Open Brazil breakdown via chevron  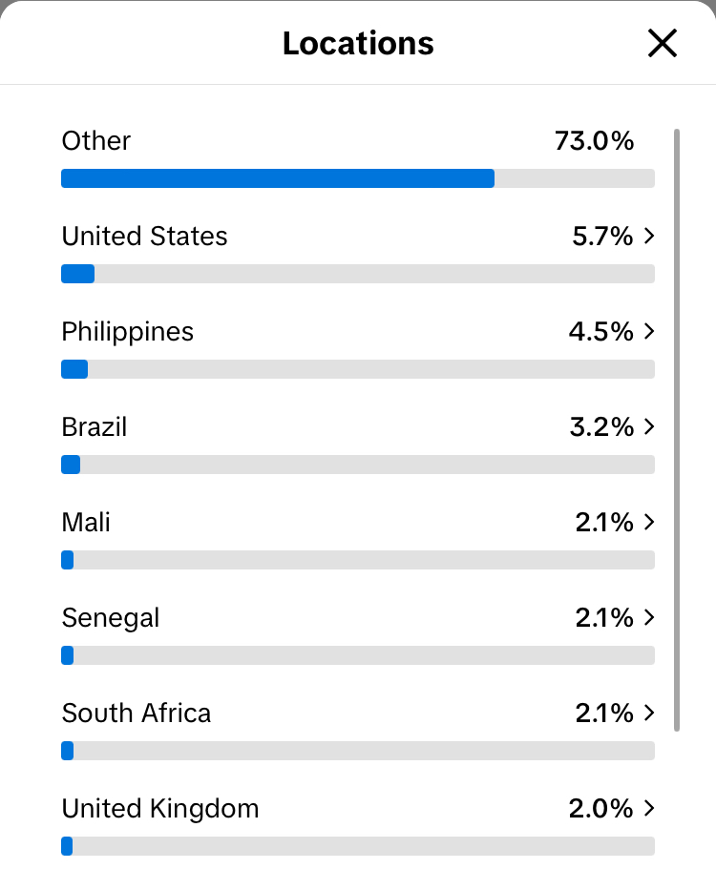pyautogui.click(x=649, y=427)
